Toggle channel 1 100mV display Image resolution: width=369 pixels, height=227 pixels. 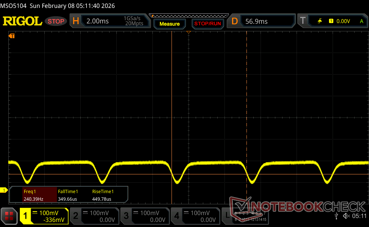(44, 216)
